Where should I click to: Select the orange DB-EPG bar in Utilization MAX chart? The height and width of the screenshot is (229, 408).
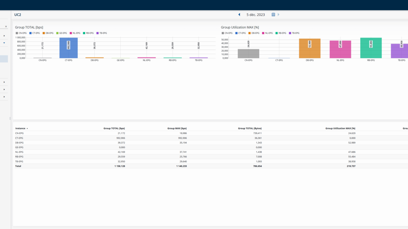click(x=310, y=48)
